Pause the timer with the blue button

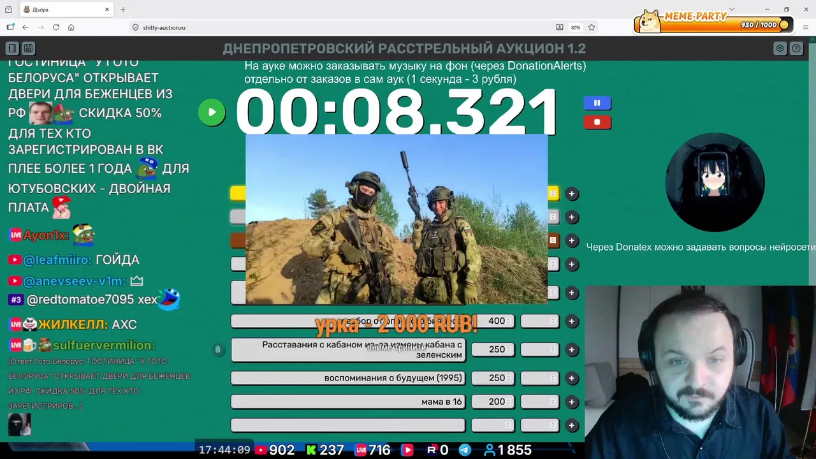pyautogui.click(x=597, y=103)
